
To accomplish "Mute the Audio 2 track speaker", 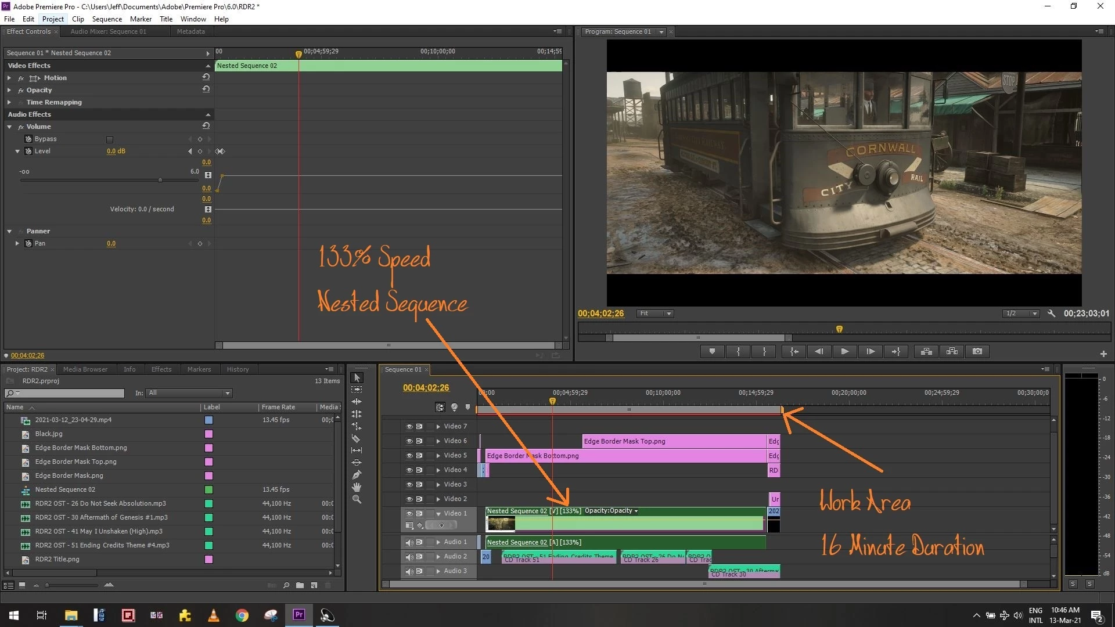I will [409, 557].
